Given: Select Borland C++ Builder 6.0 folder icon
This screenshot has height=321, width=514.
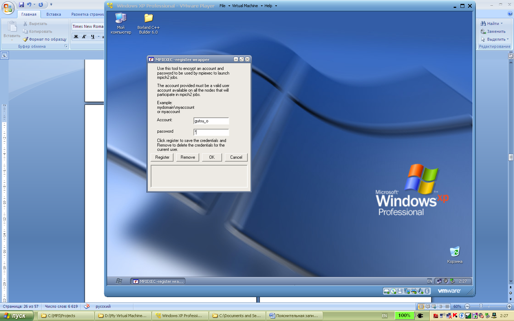Looking at the screenshot, I should pos(148,24).
